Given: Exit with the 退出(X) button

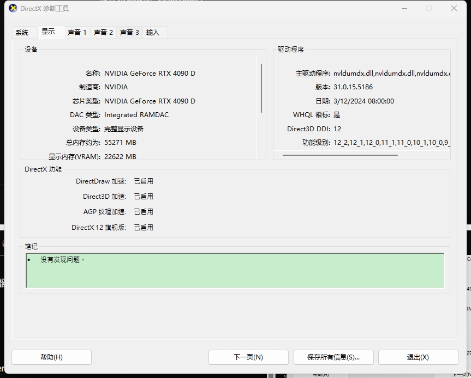Looking at the screenshot, I should pos(418,357).
